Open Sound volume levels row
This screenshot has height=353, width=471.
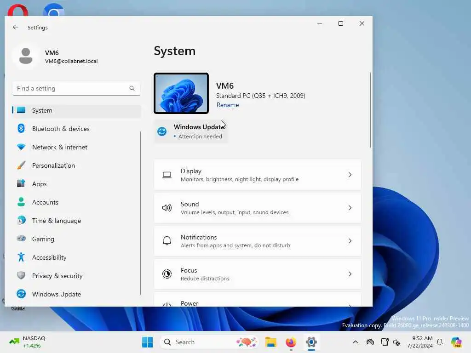[x=258, y=208]
